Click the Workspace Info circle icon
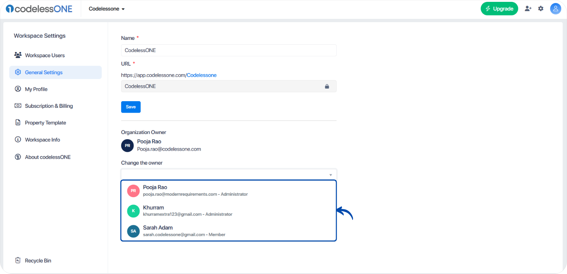This screenshot has width=567, height=274. [x=18, y=140]
